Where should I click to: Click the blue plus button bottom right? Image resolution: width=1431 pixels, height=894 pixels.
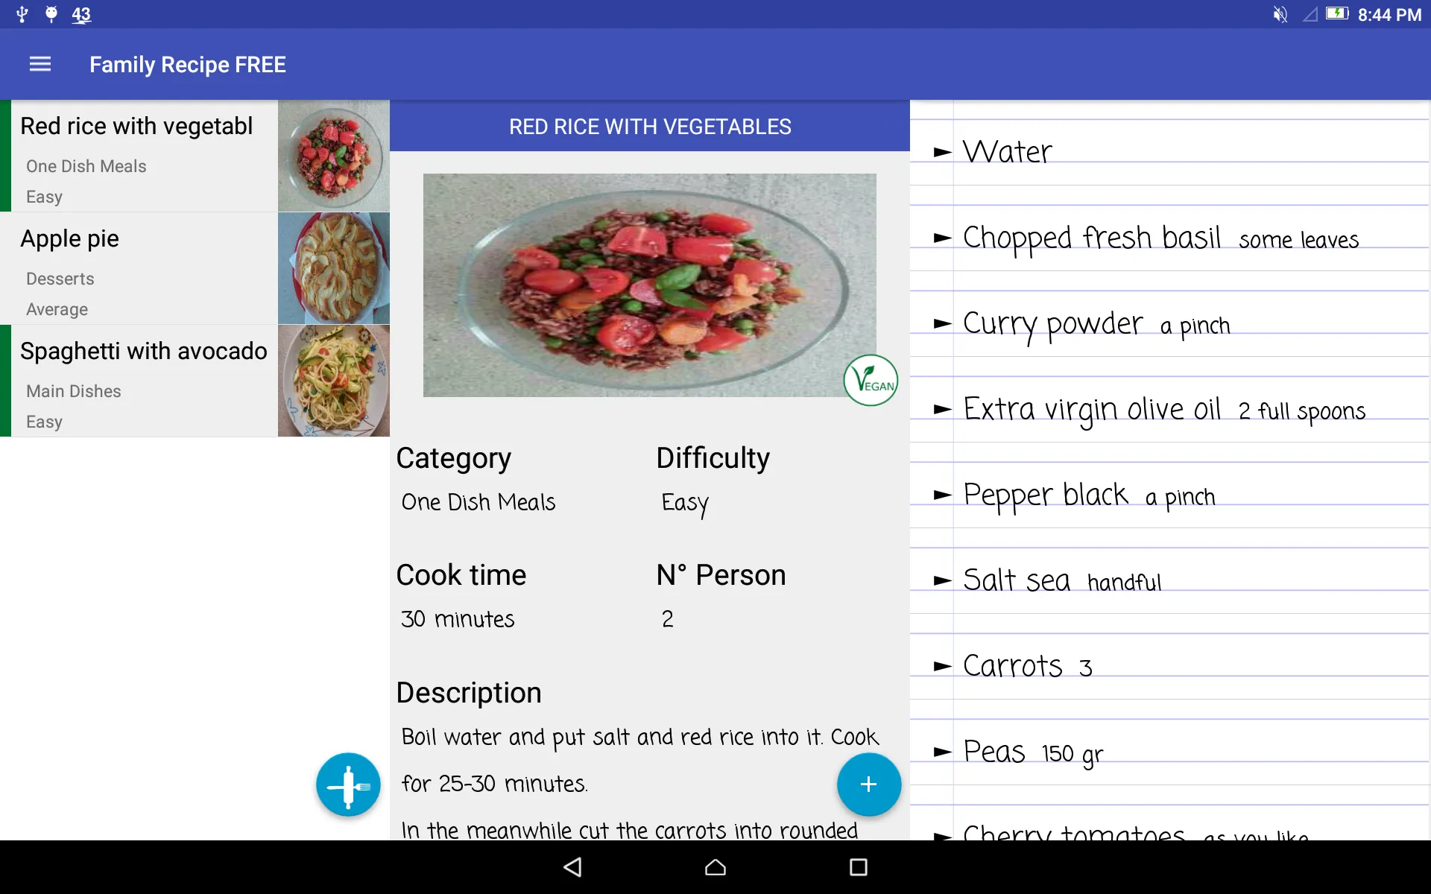pos(868,784)
